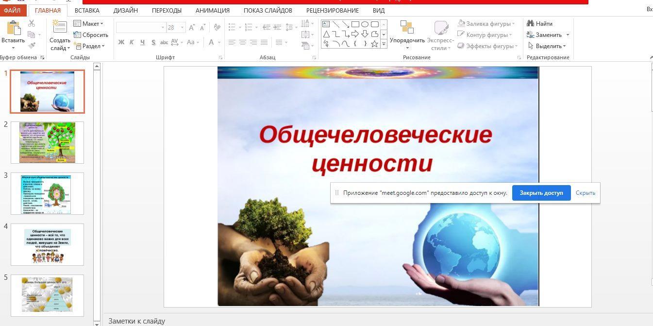Toggle underline (Ч) formatting
Viewport: 653px width, 326px height.
point(142,42)
